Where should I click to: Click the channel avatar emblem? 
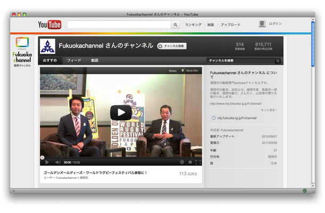tap(47, 46)
